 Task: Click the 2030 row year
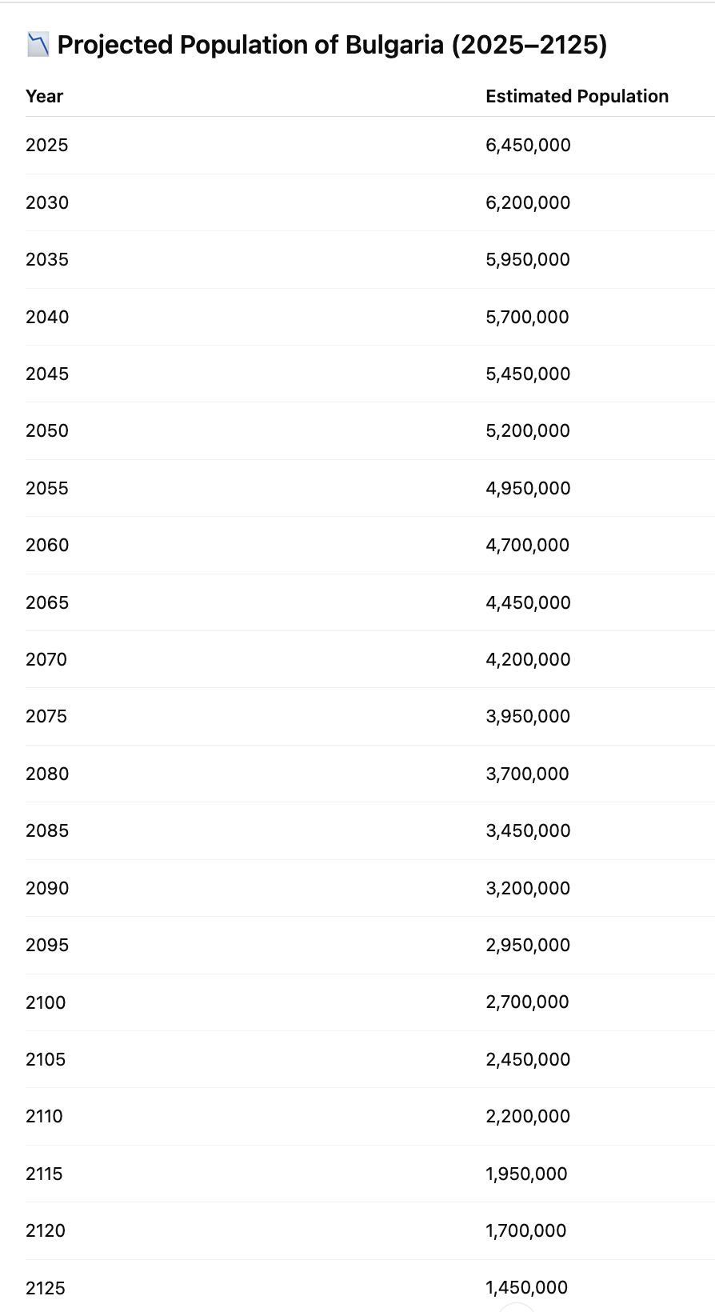coord(47,202)
